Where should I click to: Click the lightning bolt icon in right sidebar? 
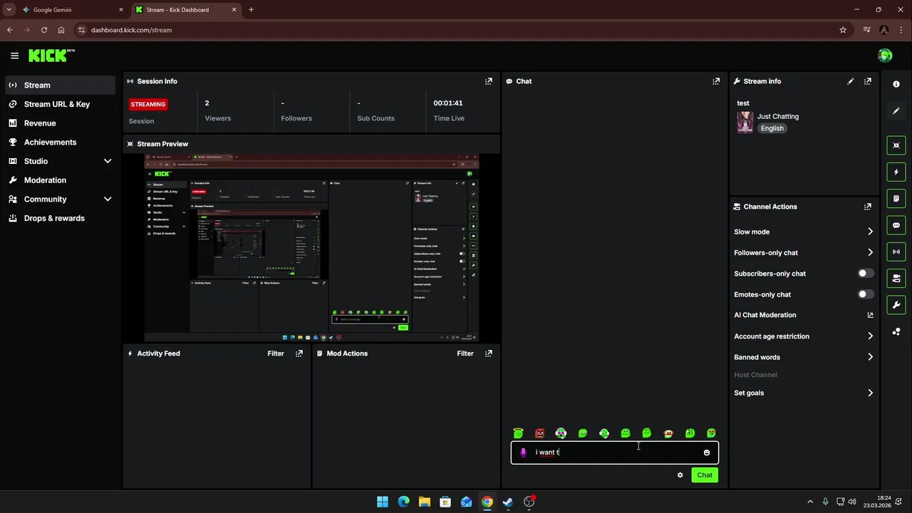coord(896,172)
